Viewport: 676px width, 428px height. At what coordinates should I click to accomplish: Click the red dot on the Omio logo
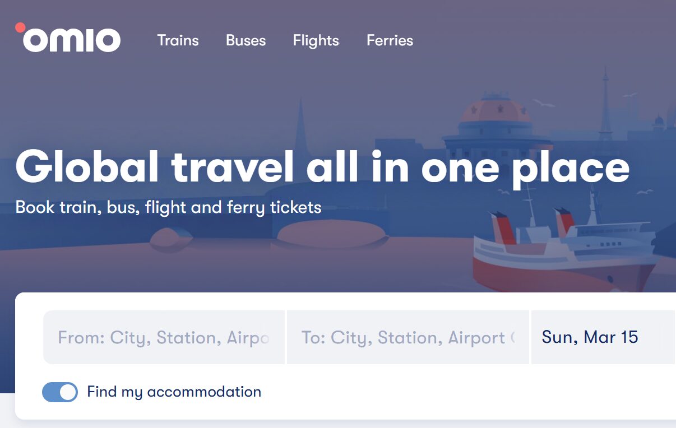20,27
